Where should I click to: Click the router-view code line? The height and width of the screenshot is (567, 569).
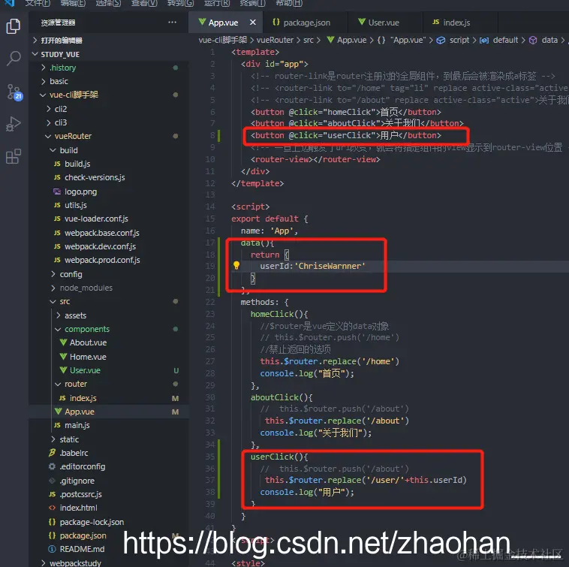tap(315, 159)
